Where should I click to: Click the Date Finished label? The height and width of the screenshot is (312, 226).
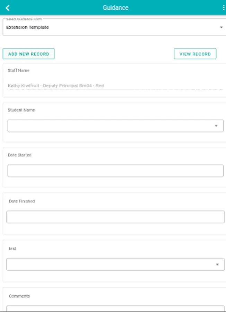click(22, 201)
